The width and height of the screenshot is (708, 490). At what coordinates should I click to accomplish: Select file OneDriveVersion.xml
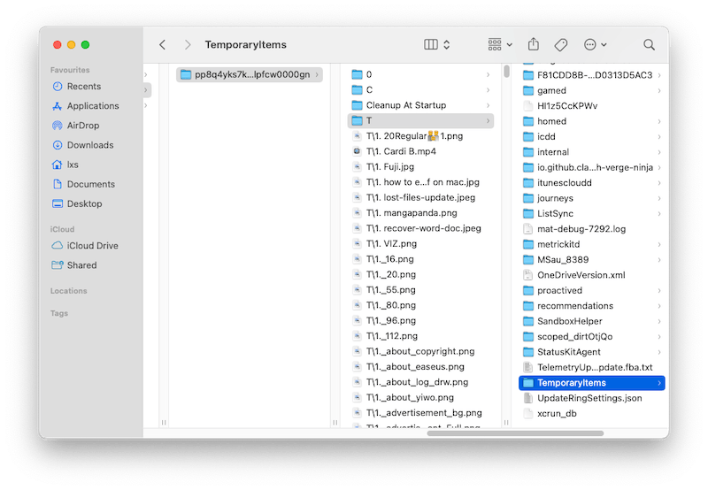click(x=592, y=275)
